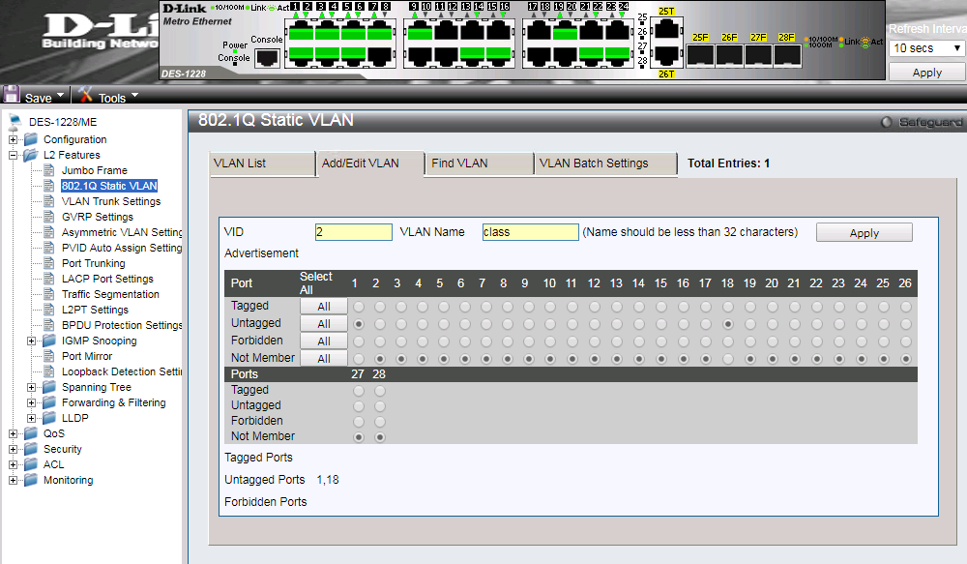Image resolution: width=967 pixels, height=564 pixels.
Task: Click SFP slot 28F on the switch panel
Action: coord(787,55)
